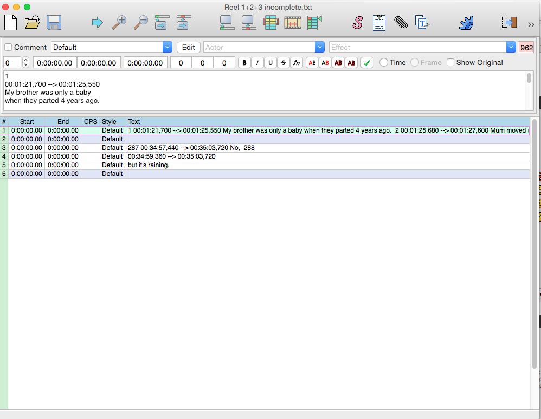
Task: Enable the Comment checkbox
Action: point(8,47)
